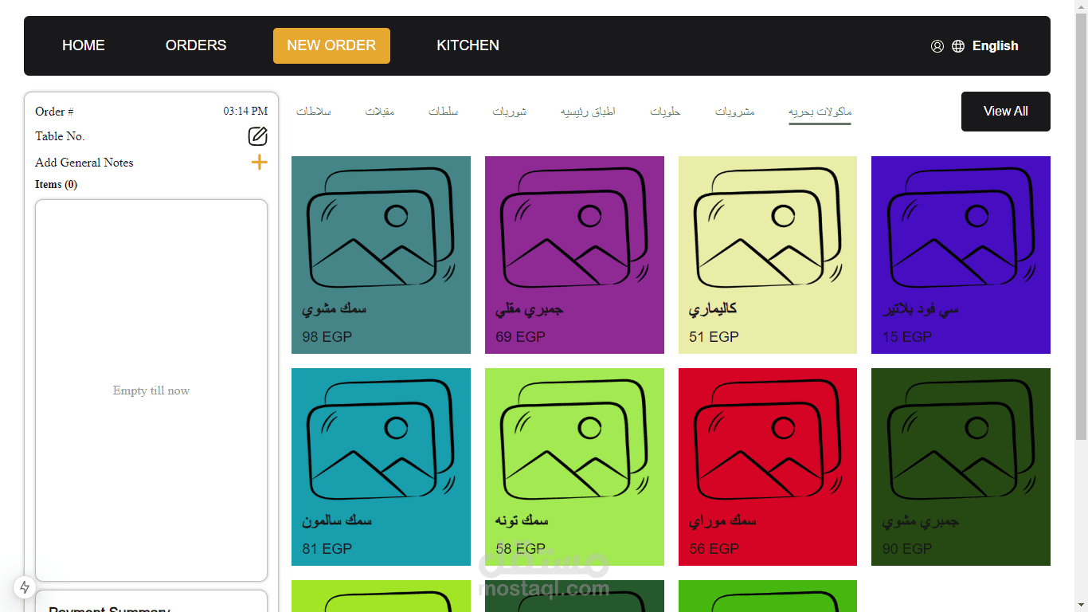Open the KITCHEN page

[468, 45]
